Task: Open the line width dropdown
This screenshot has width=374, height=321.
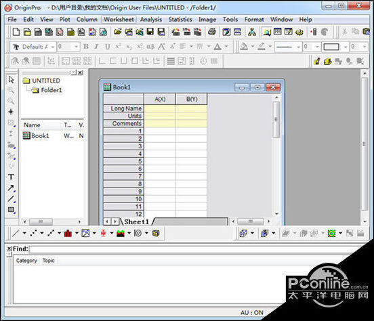Action: (317, 47)
